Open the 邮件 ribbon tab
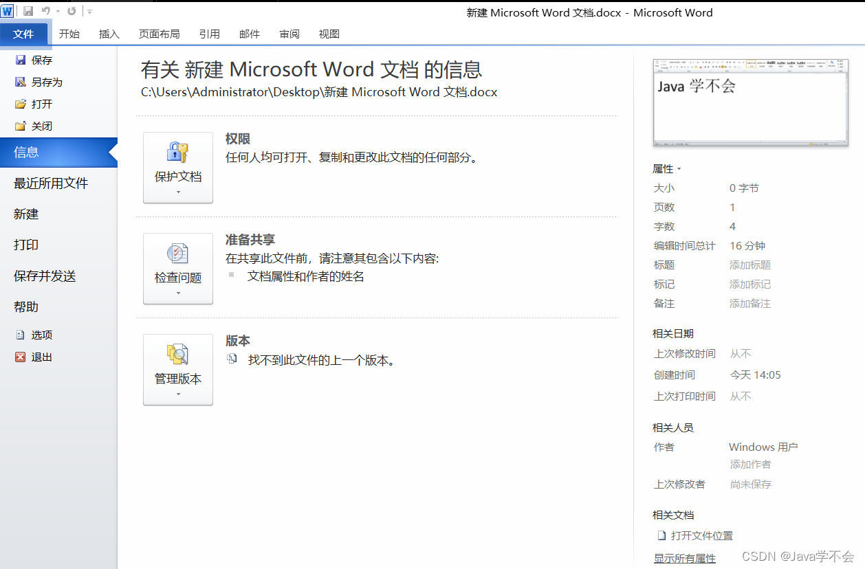This screenshot has width=865, height=569. (250, 34)
